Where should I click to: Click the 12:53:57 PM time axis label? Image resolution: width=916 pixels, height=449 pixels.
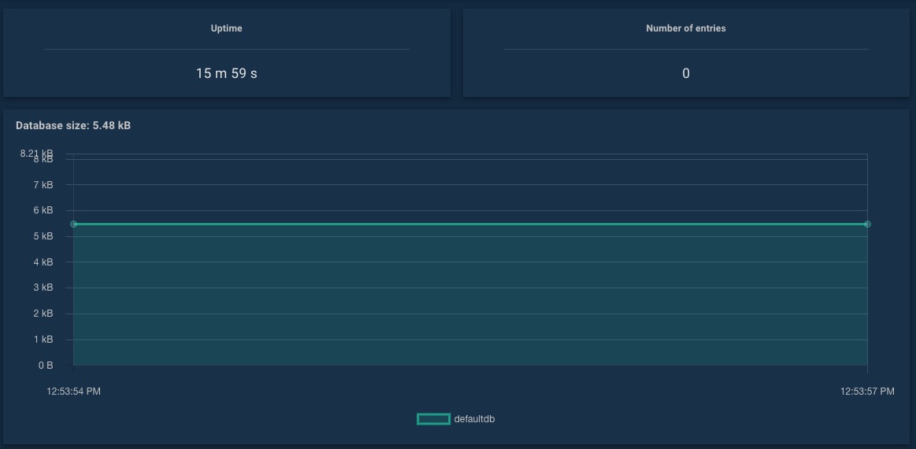click(867, 391)
